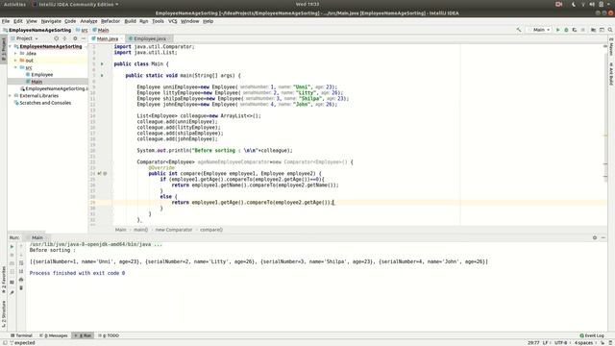615x346 pixels.
Task: Open the Build menu
Action: pos(130,21)
